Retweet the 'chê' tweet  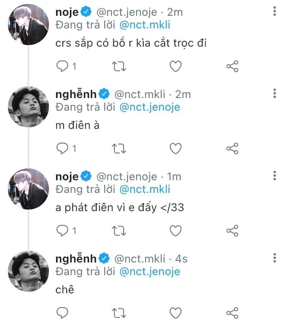[119, 313]
